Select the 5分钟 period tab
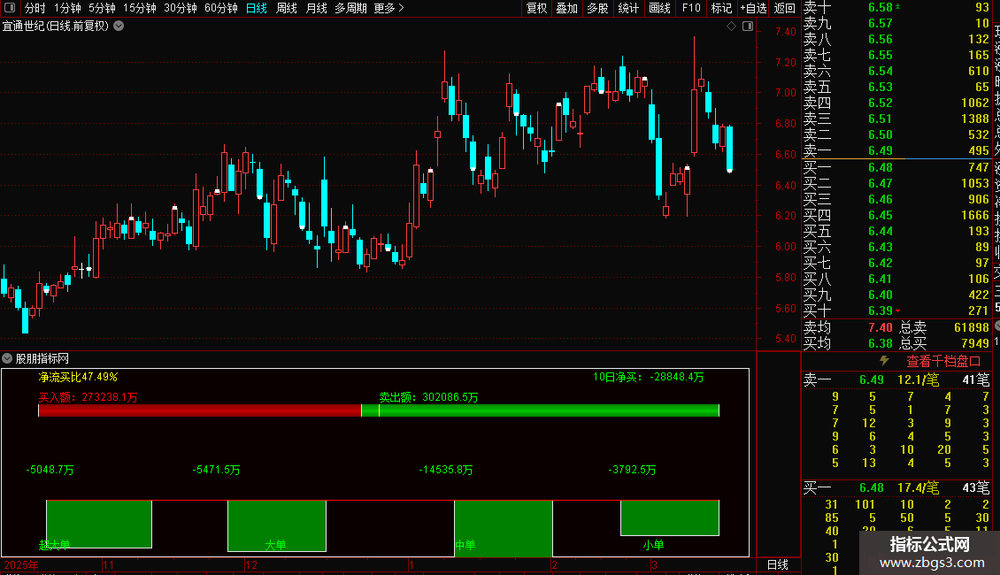Image resolution: width=1000 pixels, height=575 pixels. (102, 8)
